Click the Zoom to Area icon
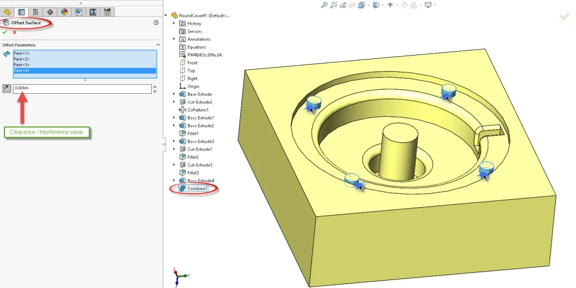576x288 pixels. pyautogui.click(x=334, y=5)
